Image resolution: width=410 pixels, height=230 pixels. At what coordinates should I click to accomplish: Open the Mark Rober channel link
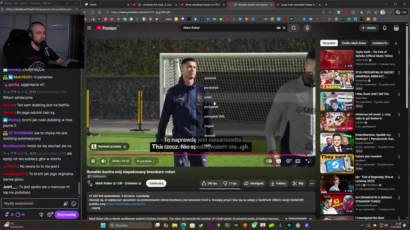tap(104, 183)
